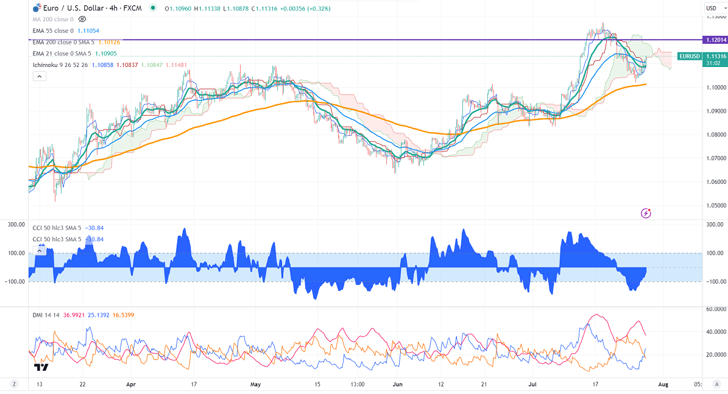This screenshot has width=728, height=394.
Task: Click the 1.05000 price axis label
Action: 716,206
